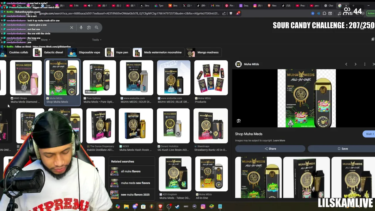Open Google Lens image search
Viewport: 375px width, 211px height.
pyautogui.click(x=89, y=28)
